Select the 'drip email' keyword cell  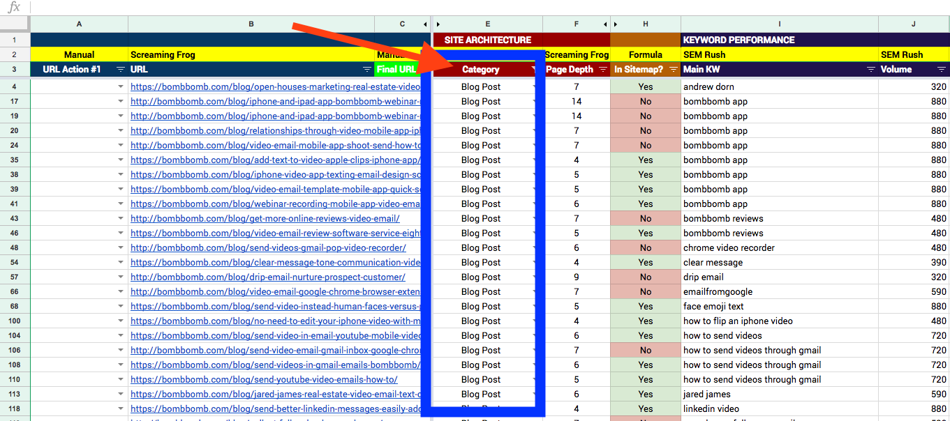pos(780,277)
